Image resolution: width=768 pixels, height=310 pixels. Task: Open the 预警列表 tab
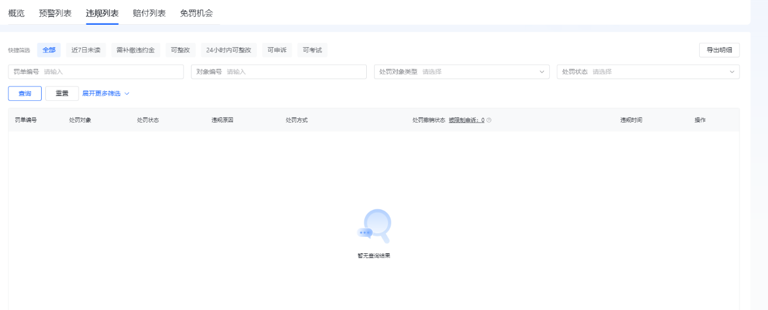pyautogui.click(x=55, y=13)
